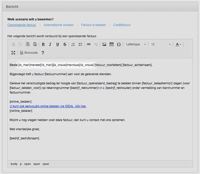The image size is (200, 174).
Task: Click the iDEAL online betalen link
Action: tap(48, 106)
